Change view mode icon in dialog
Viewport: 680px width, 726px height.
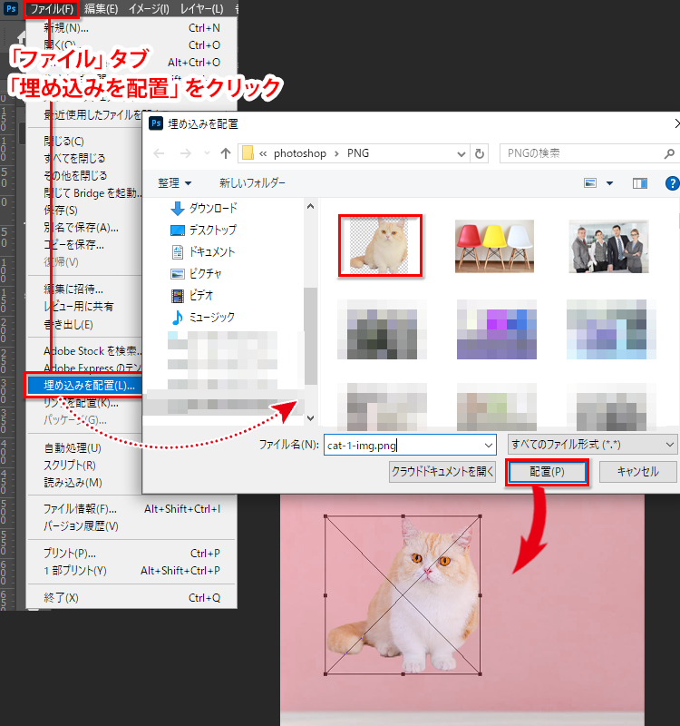(x=590, y=183)
